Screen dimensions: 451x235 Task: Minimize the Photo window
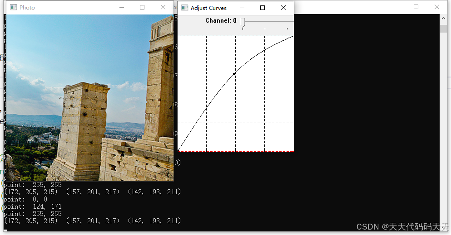pos(122,7)
